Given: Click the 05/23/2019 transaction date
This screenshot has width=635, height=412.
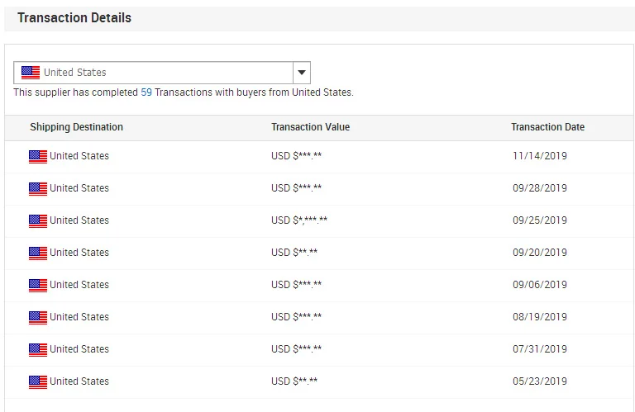Looking at the screenshot, I should tap(539, 381).
